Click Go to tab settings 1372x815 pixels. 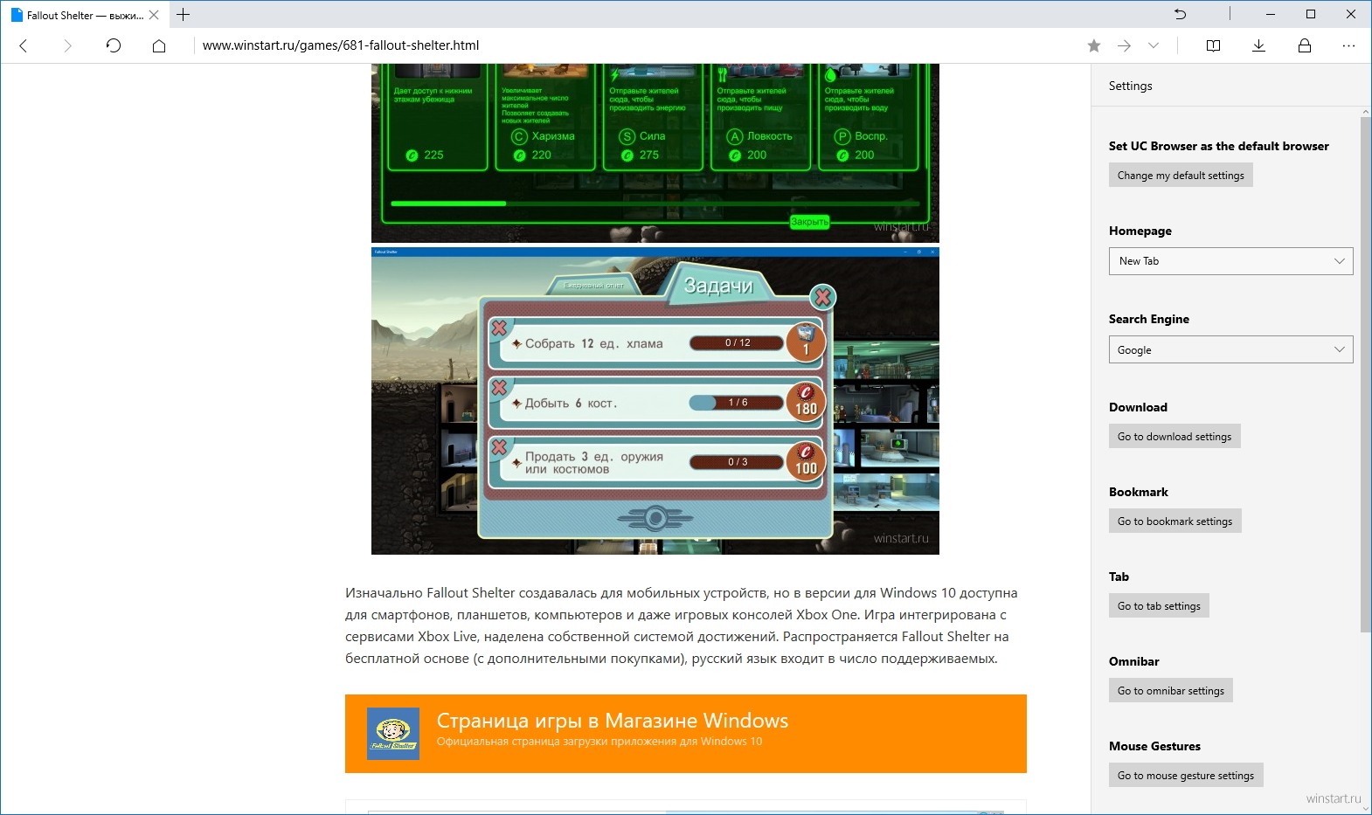pos(1159,606)
